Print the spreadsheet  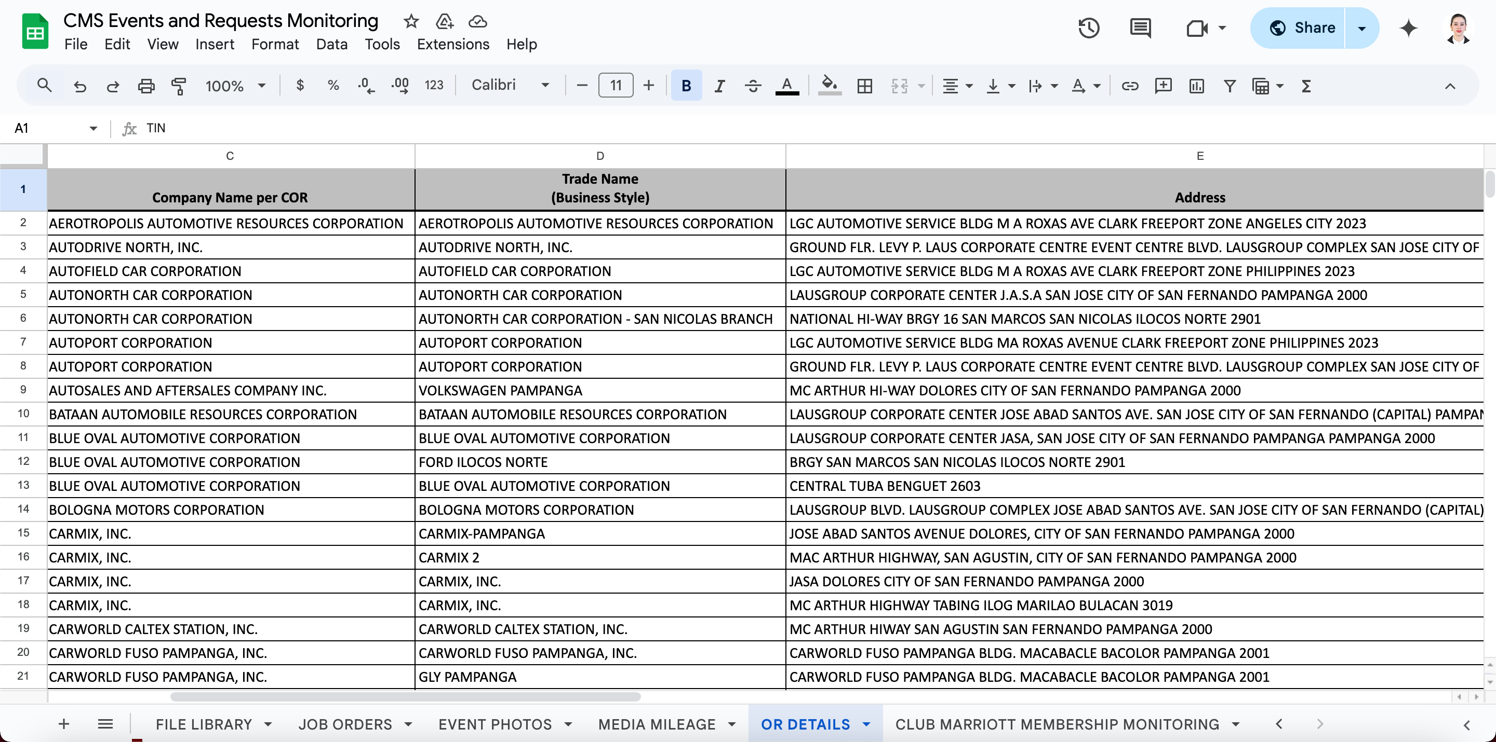pyautogui.click(x=146, y=86)
